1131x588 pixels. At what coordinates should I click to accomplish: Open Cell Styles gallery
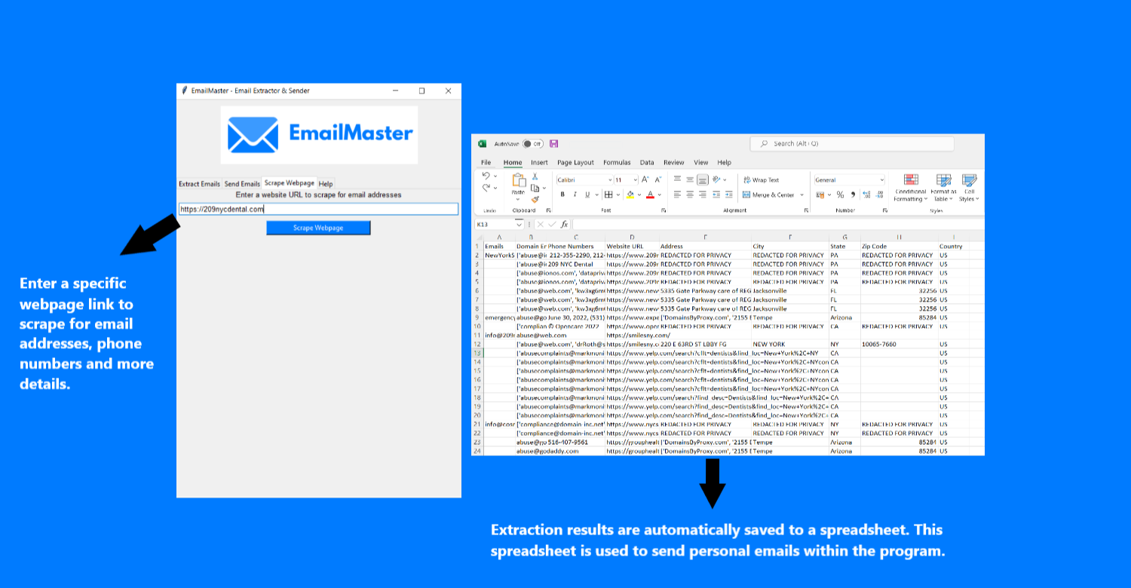click(969, 188)
